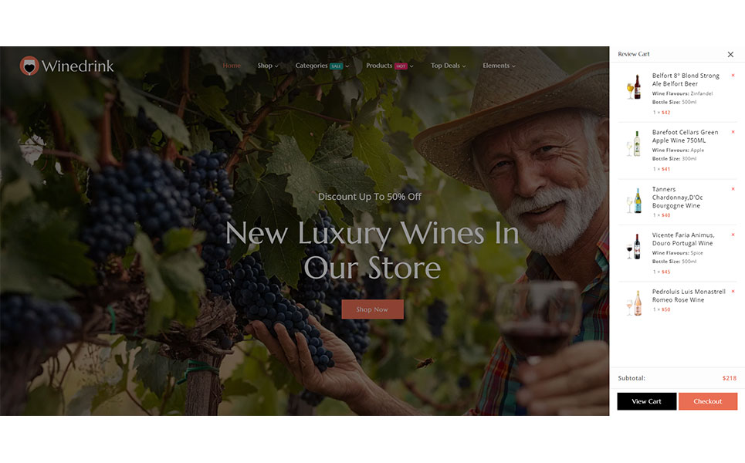Go to the Home menu item

[x=232, y=66]
